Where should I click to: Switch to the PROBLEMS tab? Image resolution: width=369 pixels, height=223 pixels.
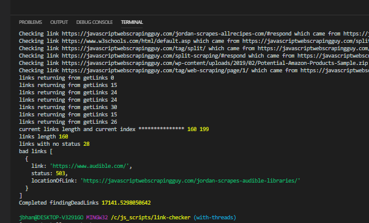31,22
